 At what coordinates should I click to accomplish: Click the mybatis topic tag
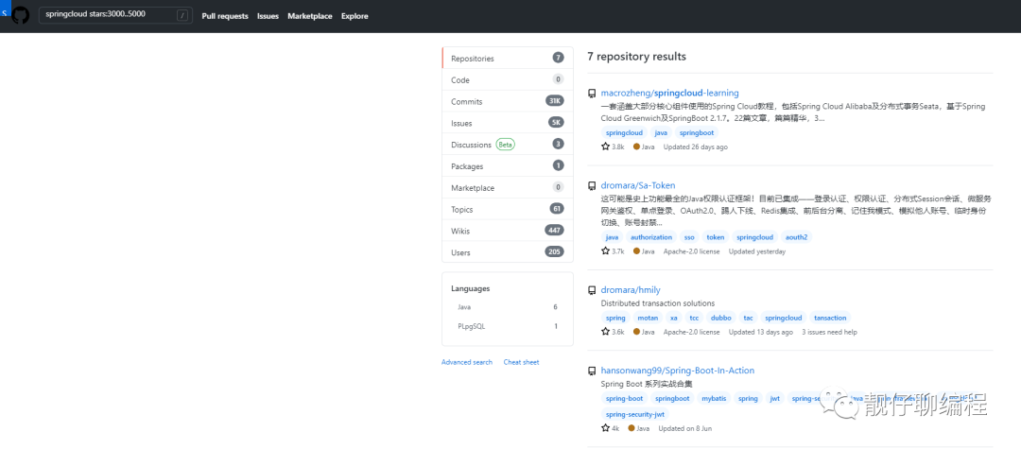pyautogui.click(x=715, y=398)
